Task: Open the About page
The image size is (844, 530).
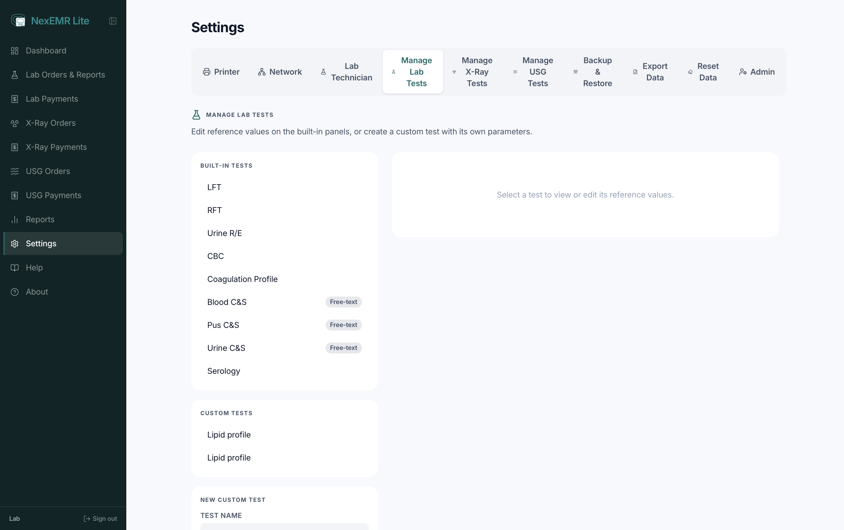Action: click(x=63, y=292)
